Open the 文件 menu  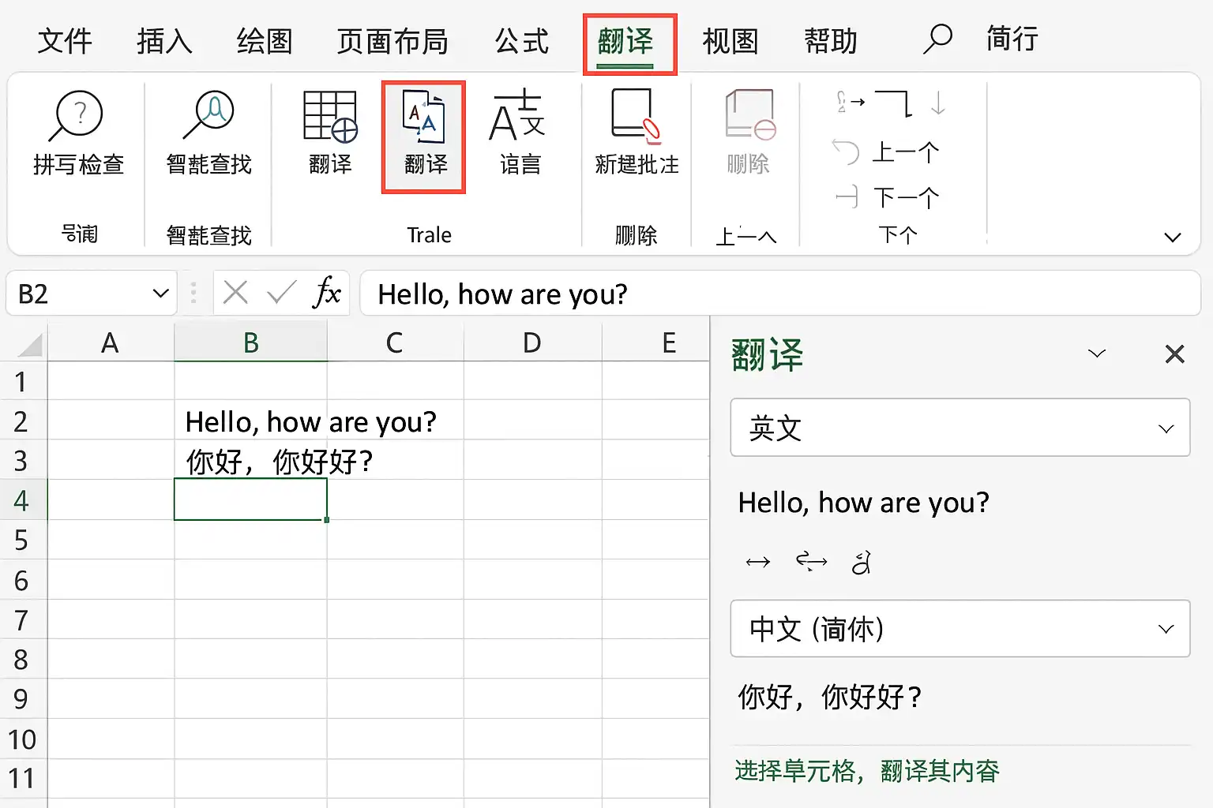(x=64, y=42)
